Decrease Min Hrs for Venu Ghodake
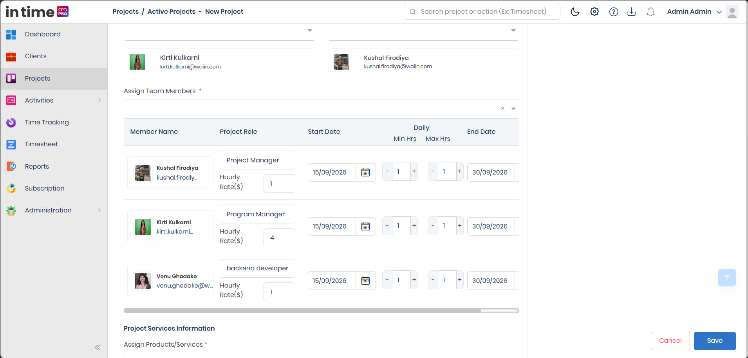748x358 pixels. [x=387, y=280]
